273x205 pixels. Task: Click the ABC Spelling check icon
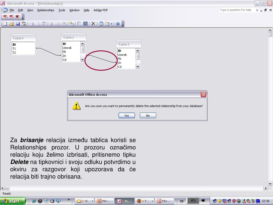(x=44, y=24)
